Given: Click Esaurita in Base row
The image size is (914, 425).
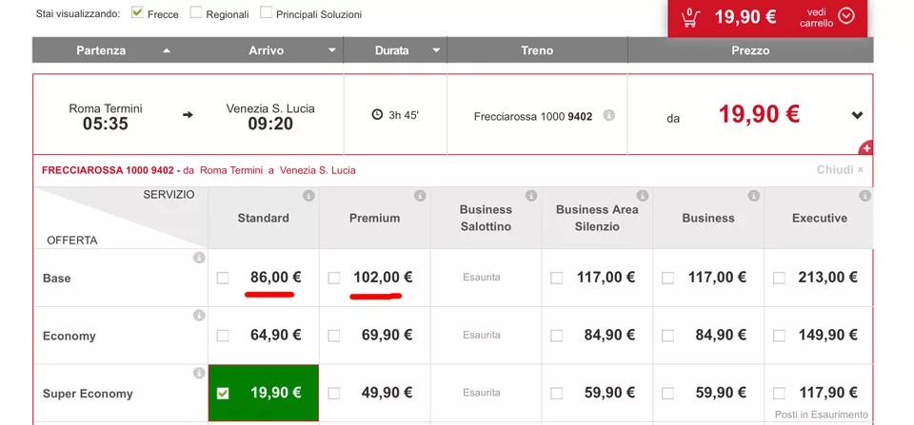Looking at the screenshot, I should tap(482, 278).
